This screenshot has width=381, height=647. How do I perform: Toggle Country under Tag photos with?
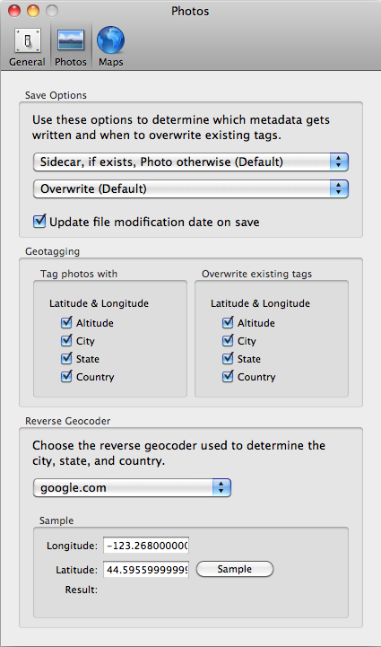click(66, 377)
